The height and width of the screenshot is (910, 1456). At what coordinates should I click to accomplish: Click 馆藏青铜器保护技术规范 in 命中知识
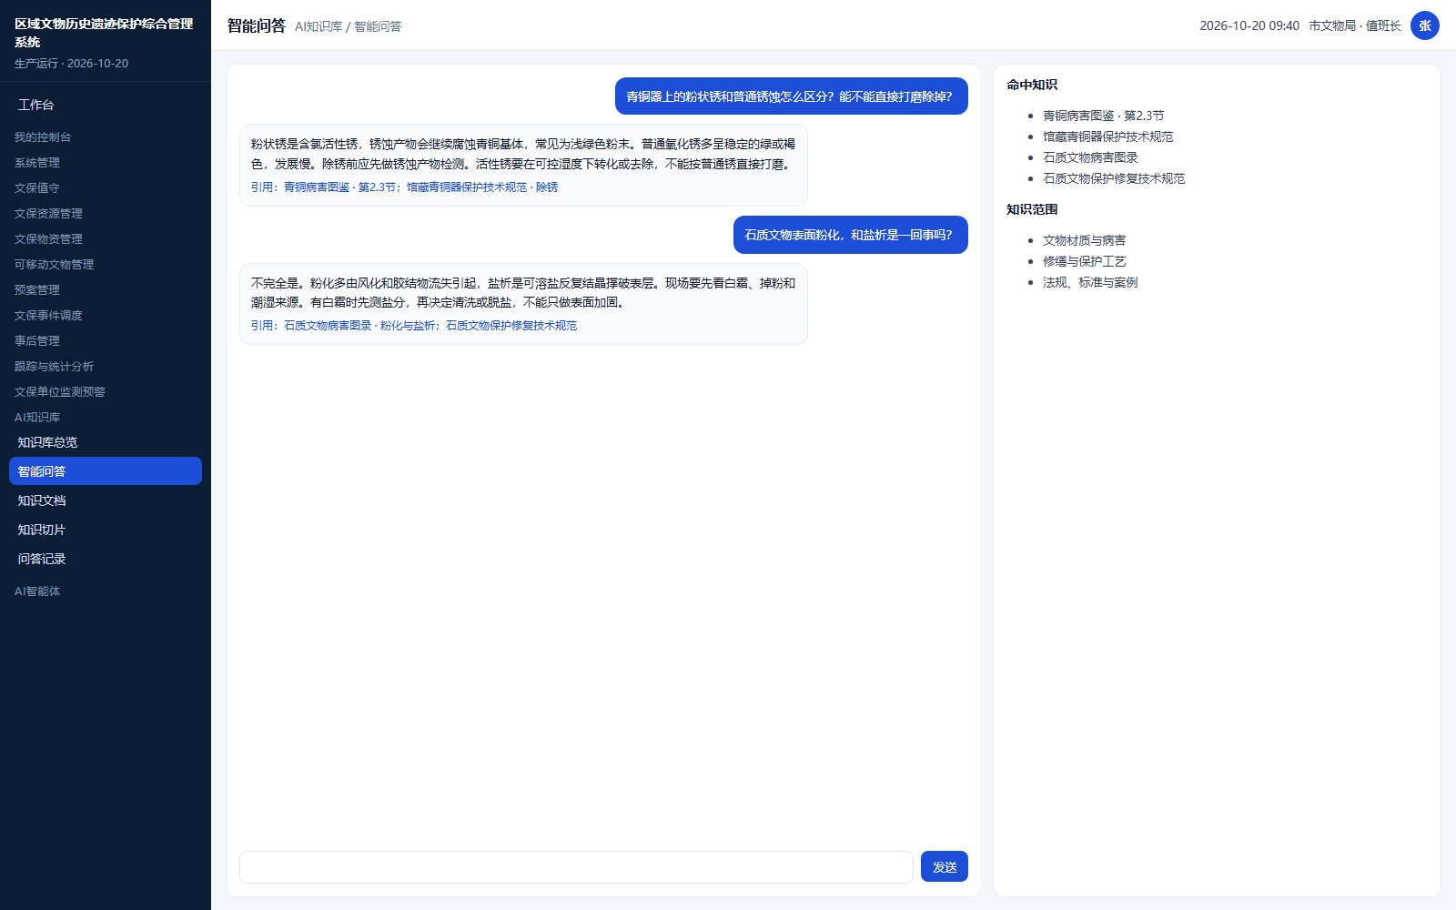1107,136
